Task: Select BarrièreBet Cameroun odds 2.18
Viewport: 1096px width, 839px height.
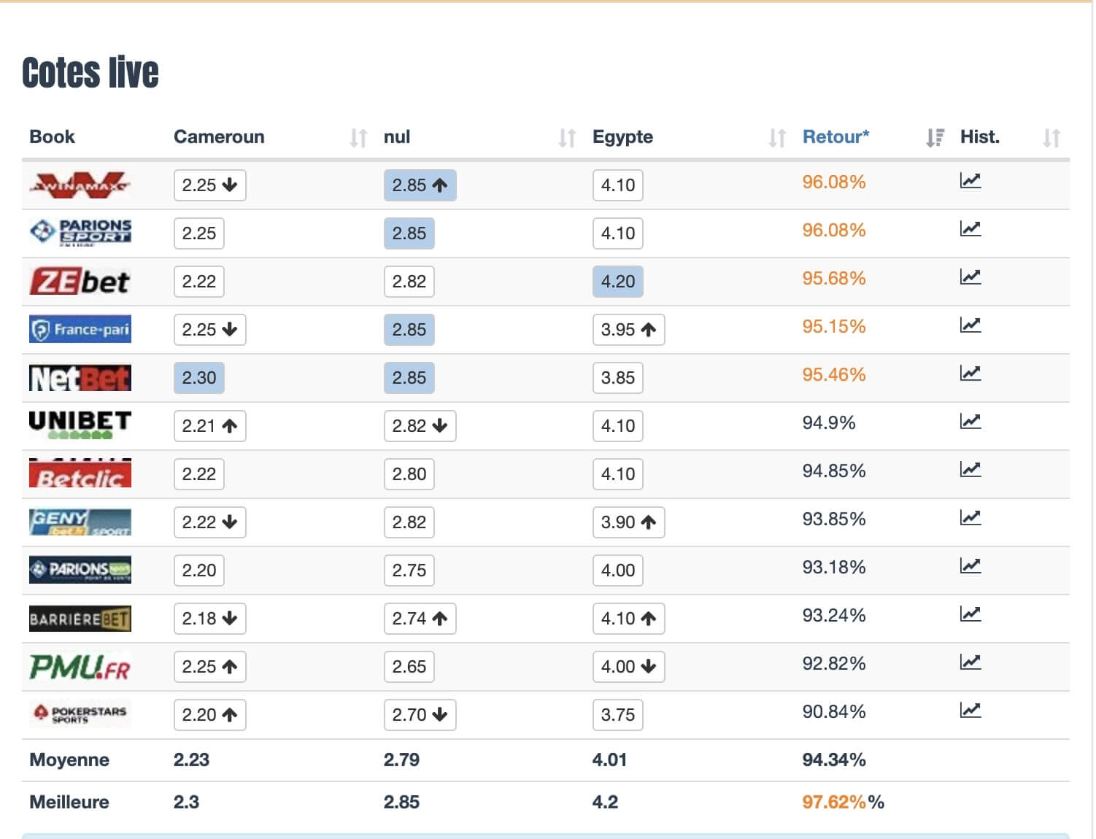Action: coord(209,619)
